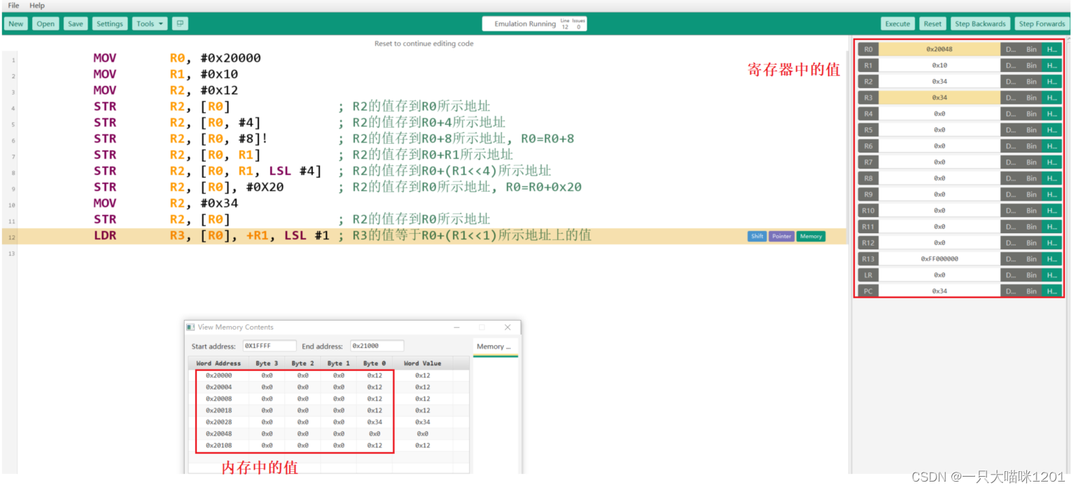The width and height of the screenshot is (1076, 490).
Task: Click the Execute button
Action: point(897,24)
